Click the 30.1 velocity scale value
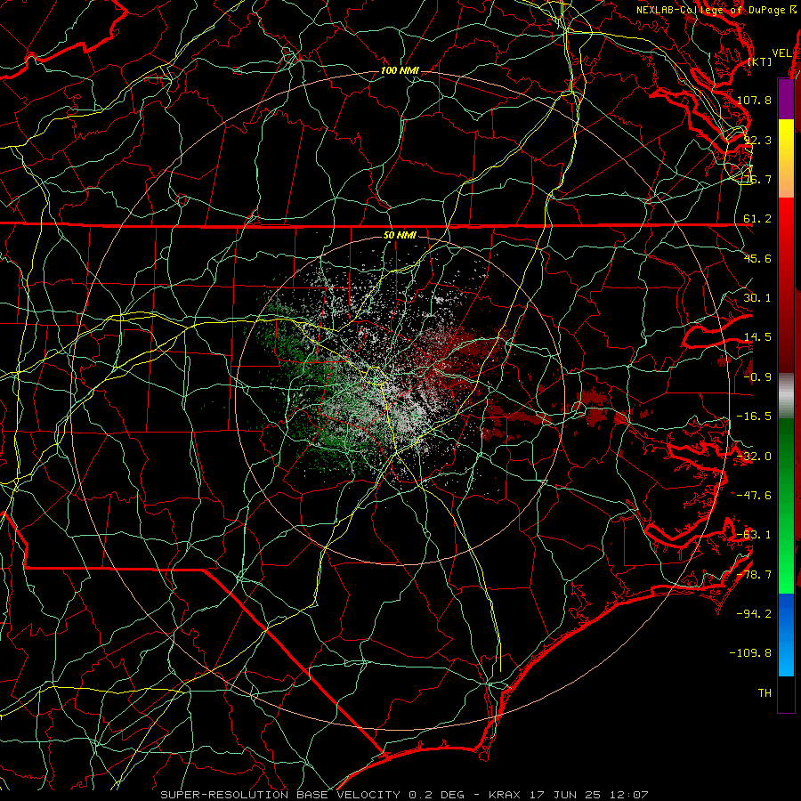The height and width of the screenshot is (801, 801). click(x=757, y=298)
